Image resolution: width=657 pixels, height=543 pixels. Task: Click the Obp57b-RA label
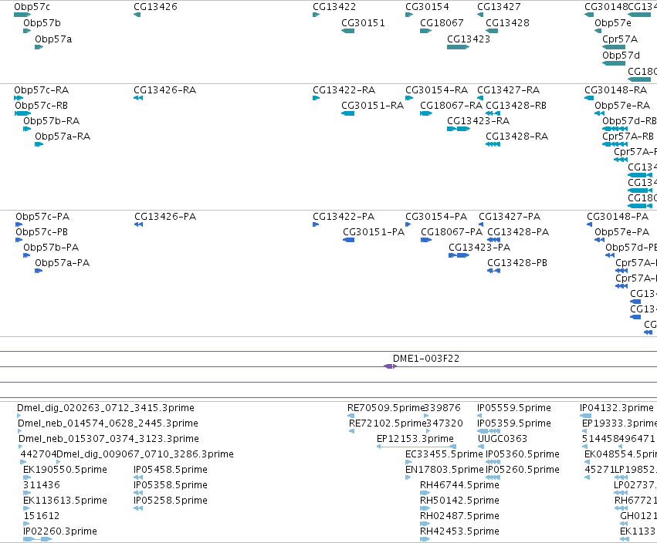pyautogui.click(x=52, y=121)
